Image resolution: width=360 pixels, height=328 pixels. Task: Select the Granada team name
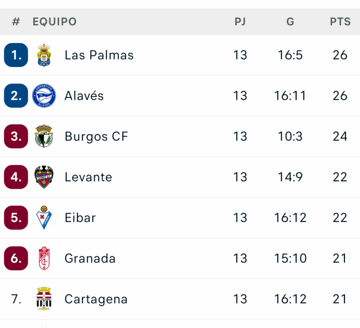90,259
